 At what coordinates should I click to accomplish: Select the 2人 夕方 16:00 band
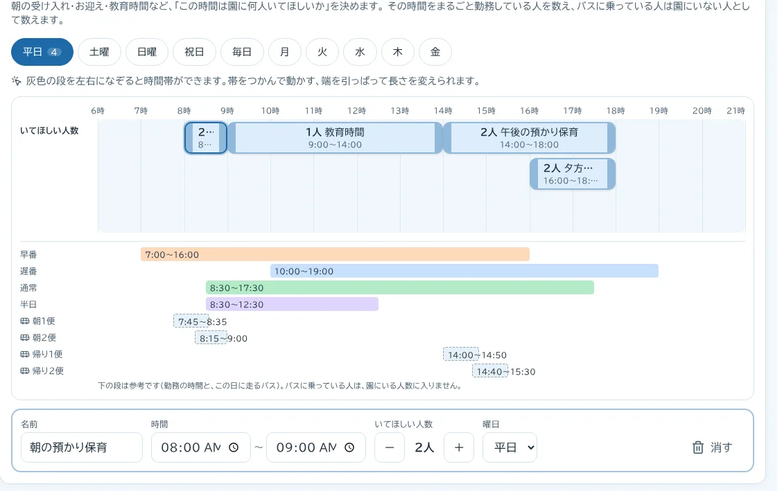[573, 174]
